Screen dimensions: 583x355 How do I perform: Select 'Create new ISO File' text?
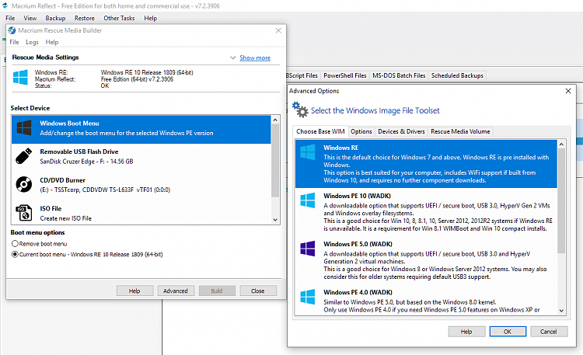click(65, 218)
